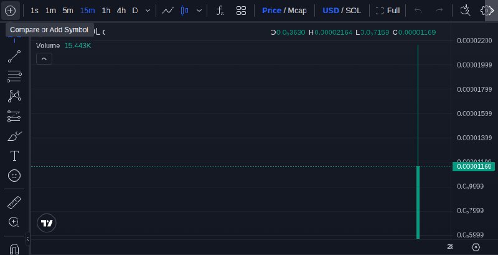Toggle the magnet snap mode
Viewport: 498px width, 255px height.
(14, 249)
